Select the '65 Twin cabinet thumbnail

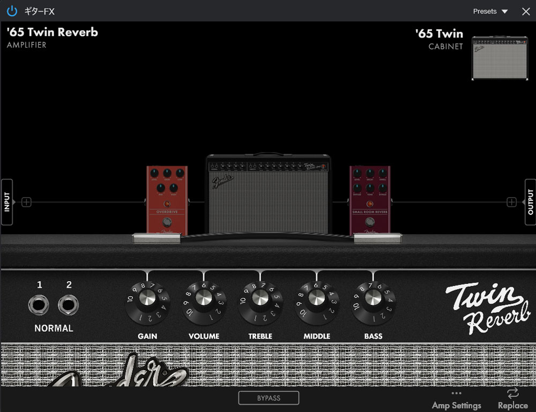click(500, 58)
